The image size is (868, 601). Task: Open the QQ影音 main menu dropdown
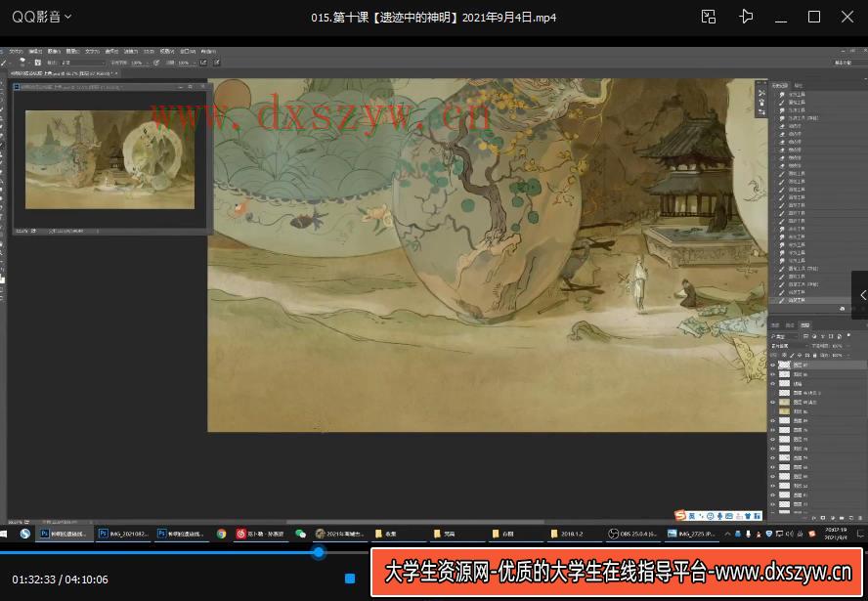point(41,17)
